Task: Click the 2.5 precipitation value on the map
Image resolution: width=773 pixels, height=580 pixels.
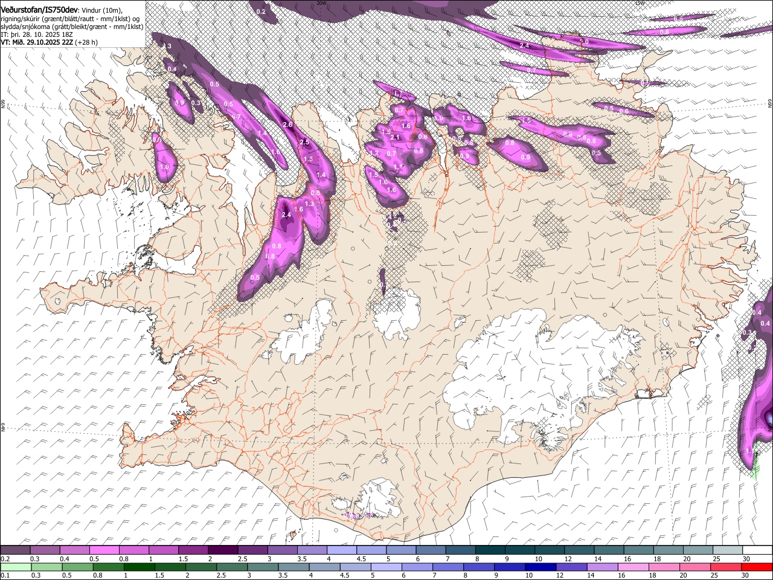Action: 304,142
